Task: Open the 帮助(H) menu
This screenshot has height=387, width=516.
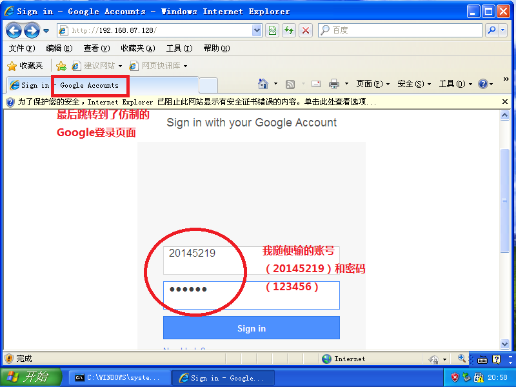Action: click(x=217, y=48)
